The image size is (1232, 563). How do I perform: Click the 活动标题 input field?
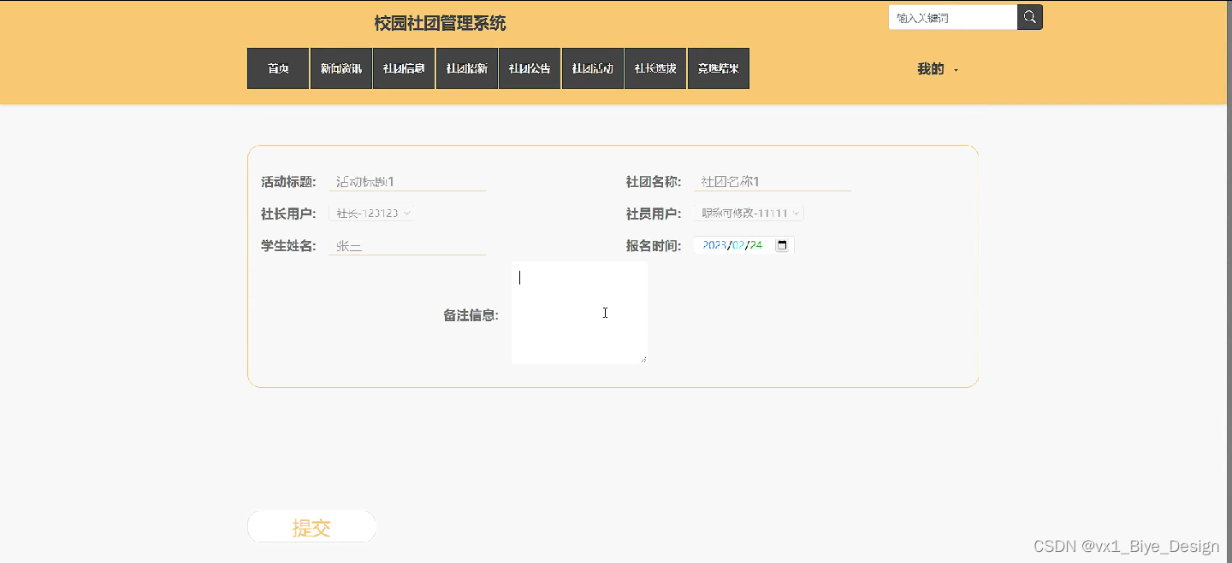pos(407,181)
